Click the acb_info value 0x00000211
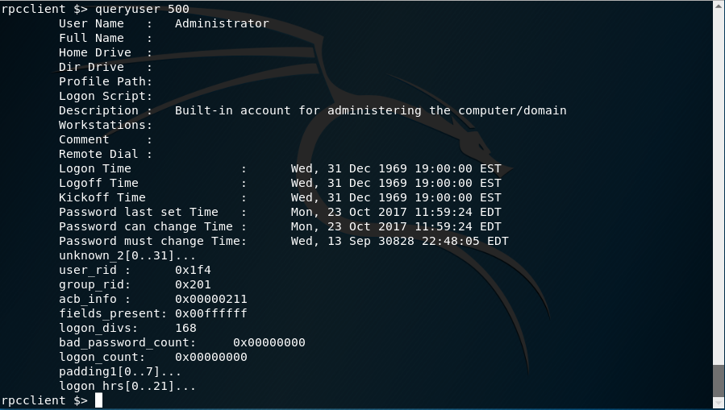Image resolution: width=725 pixels, height=410 pixels. [210, 299]
